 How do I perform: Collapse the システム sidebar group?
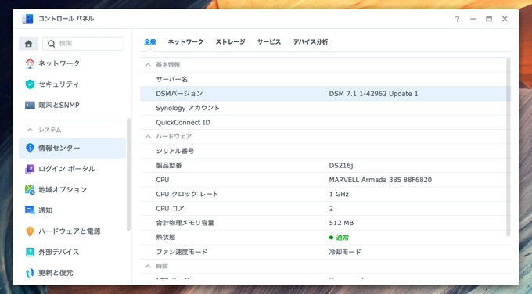pyautogui.click(x=30, y=131)
